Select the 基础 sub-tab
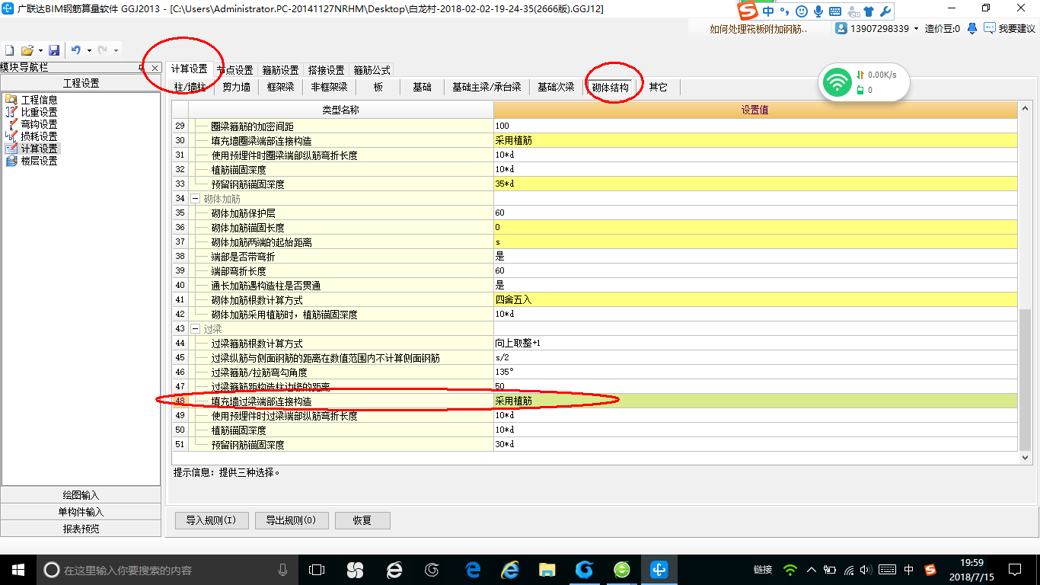Image resolution: width=1040 pixels, height=585 pixels. pos(422,88)
